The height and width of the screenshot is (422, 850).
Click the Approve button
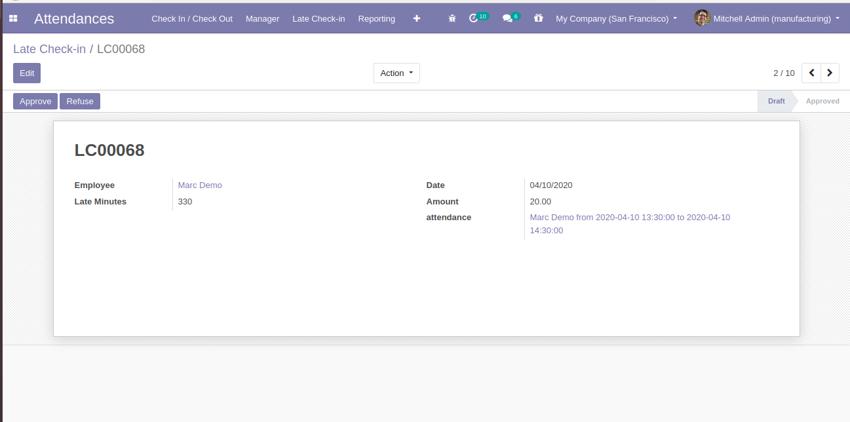(35, 101)
